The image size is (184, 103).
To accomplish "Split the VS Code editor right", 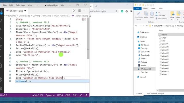I will click(x=79, y=11).
